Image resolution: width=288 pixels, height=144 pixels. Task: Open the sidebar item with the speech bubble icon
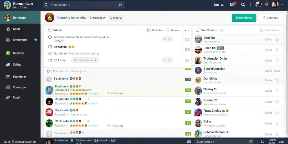click(x=20, y=65)
